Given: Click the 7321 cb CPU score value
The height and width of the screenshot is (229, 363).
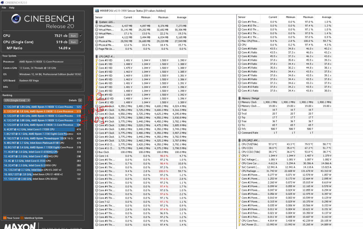Looking at the screenshot, I should tap(61, 36).
